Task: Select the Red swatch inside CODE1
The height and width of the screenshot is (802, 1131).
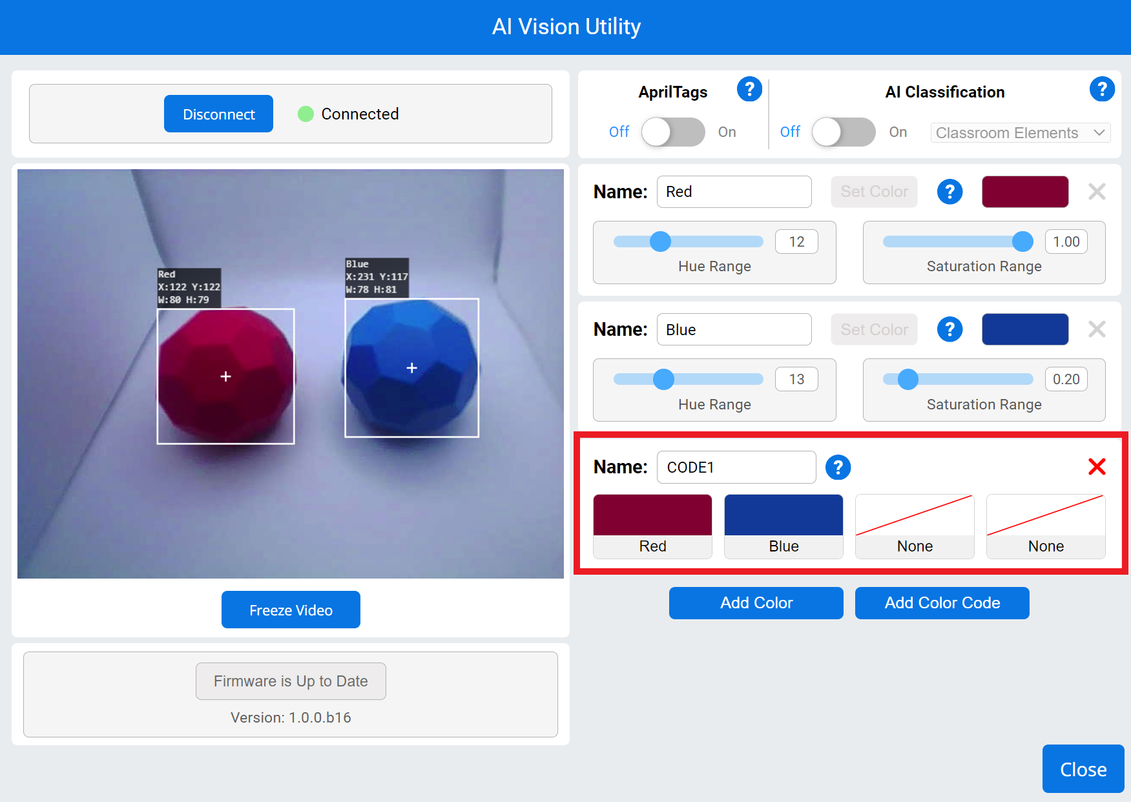Action: coord(652,526)
